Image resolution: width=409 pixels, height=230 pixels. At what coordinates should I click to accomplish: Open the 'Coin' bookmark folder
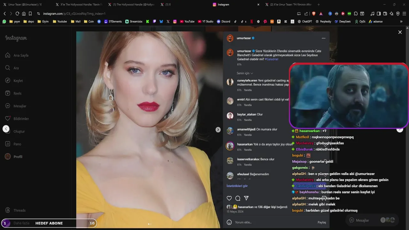click(89, 21)
